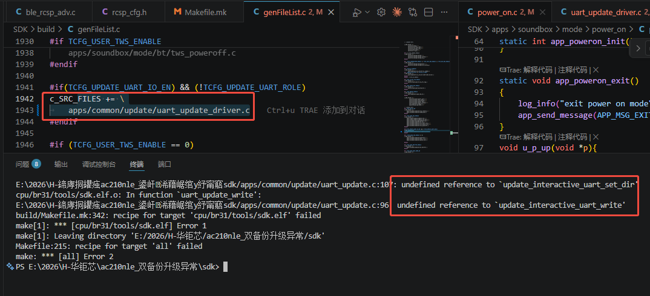Click the sparkle icon before terminal prompt
650x296 pixels.
[x=10, y=266]
